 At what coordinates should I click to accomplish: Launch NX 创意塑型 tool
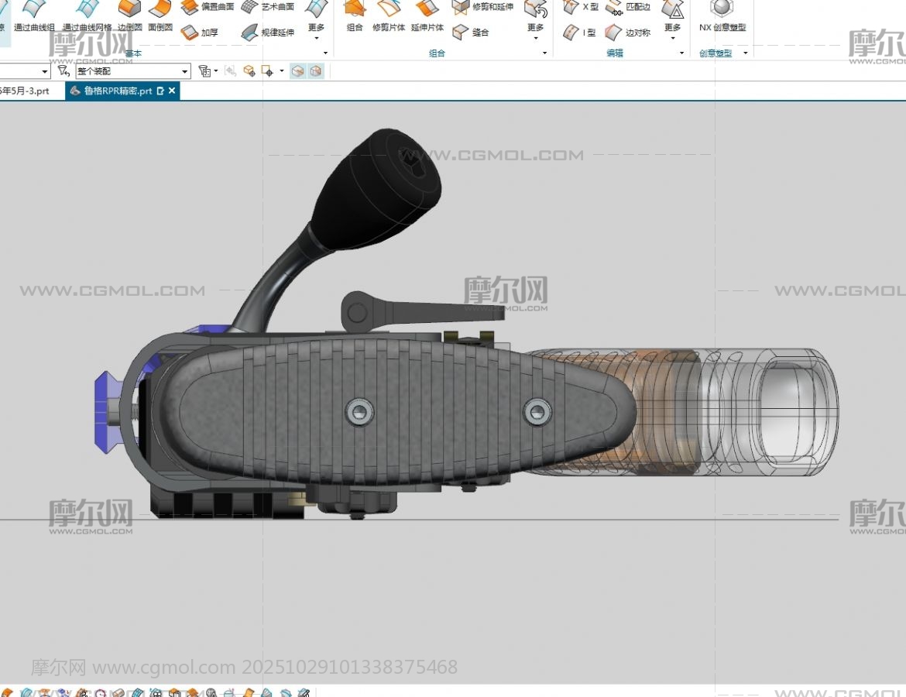click(x=722, y=14)
